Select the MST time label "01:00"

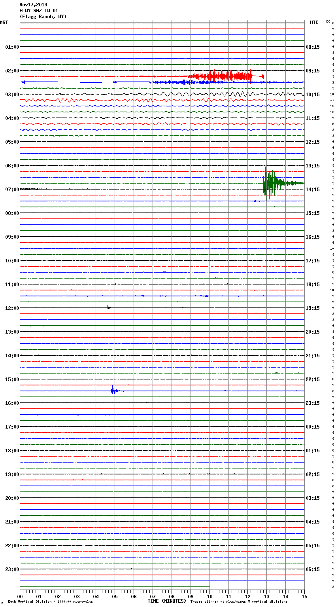(12, 47)
